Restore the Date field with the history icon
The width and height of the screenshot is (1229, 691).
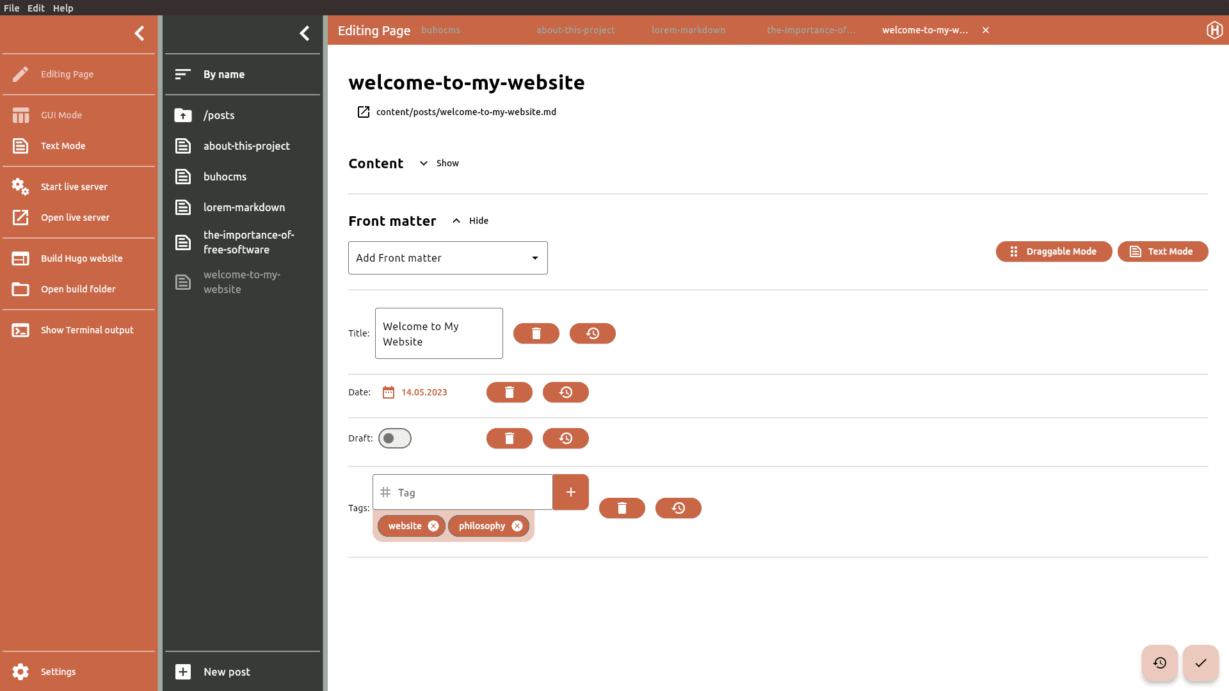[x=565, y=392]
